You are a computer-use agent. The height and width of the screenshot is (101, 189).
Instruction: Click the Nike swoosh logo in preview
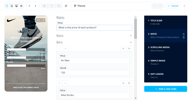(x=11, y=20)
